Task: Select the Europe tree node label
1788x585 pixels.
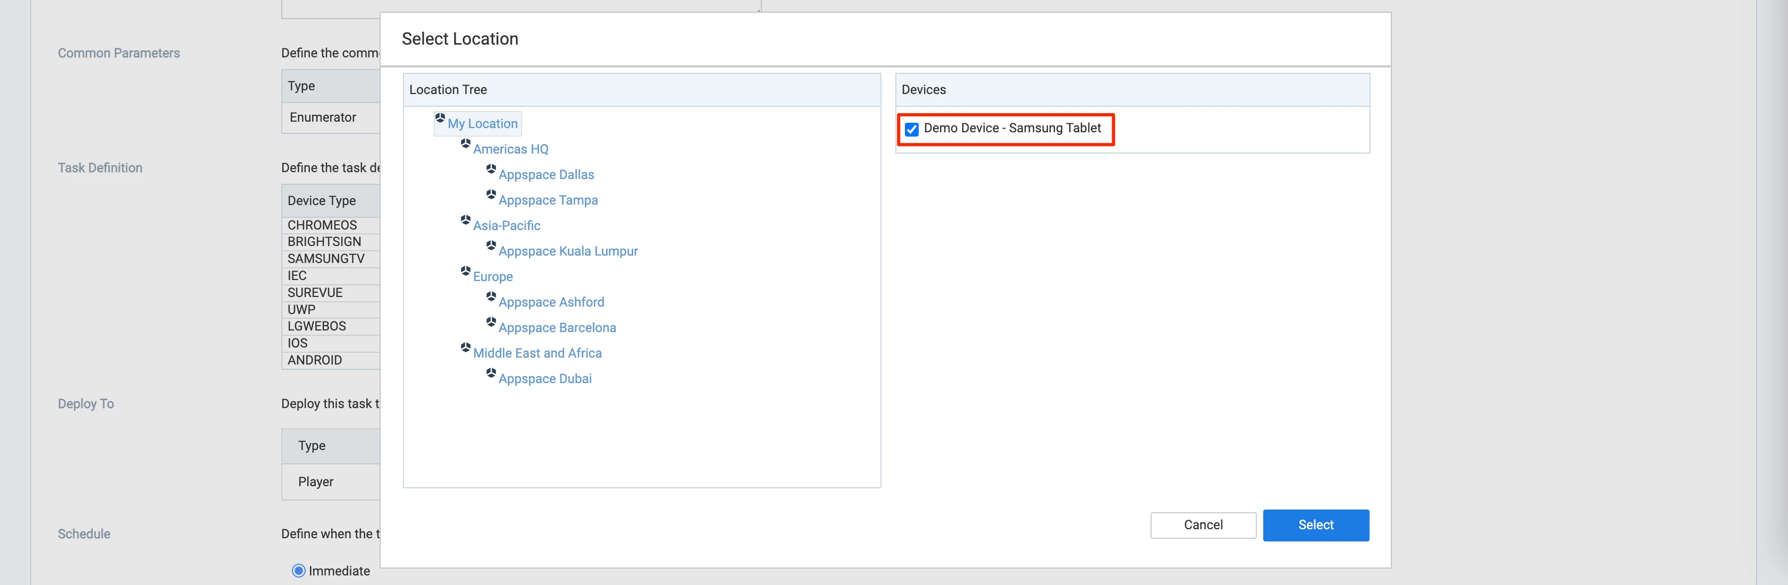Action: (x=492, y=277)
